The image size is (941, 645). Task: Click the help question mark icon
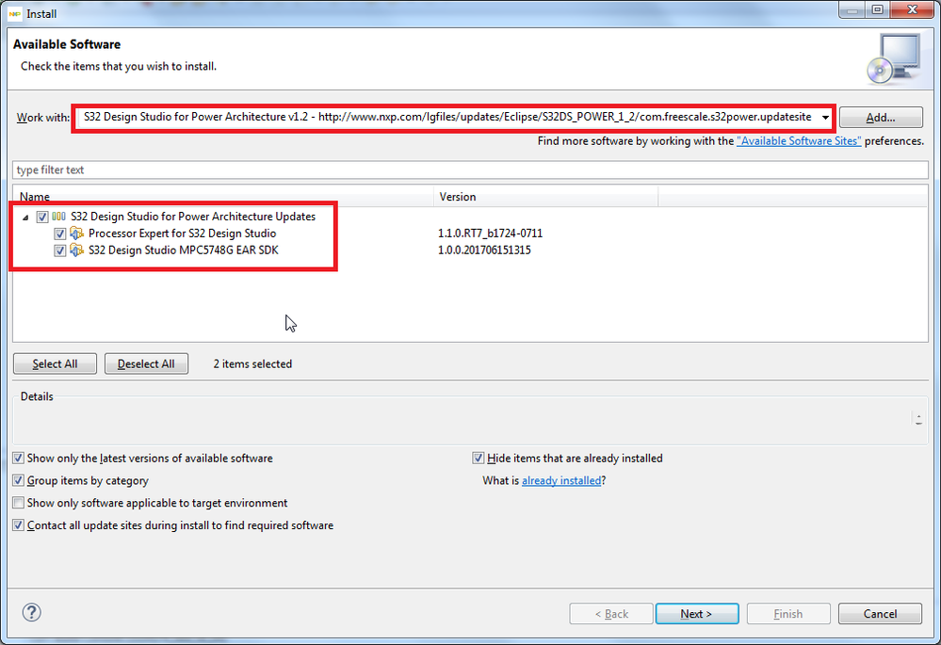click(x=32, y=613)
